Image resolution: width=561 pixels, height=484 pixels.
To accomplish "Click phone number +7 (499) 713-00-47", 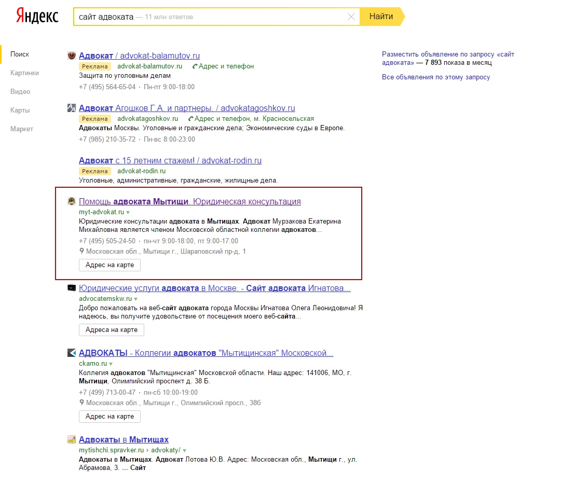I will (x=107, y=392).
